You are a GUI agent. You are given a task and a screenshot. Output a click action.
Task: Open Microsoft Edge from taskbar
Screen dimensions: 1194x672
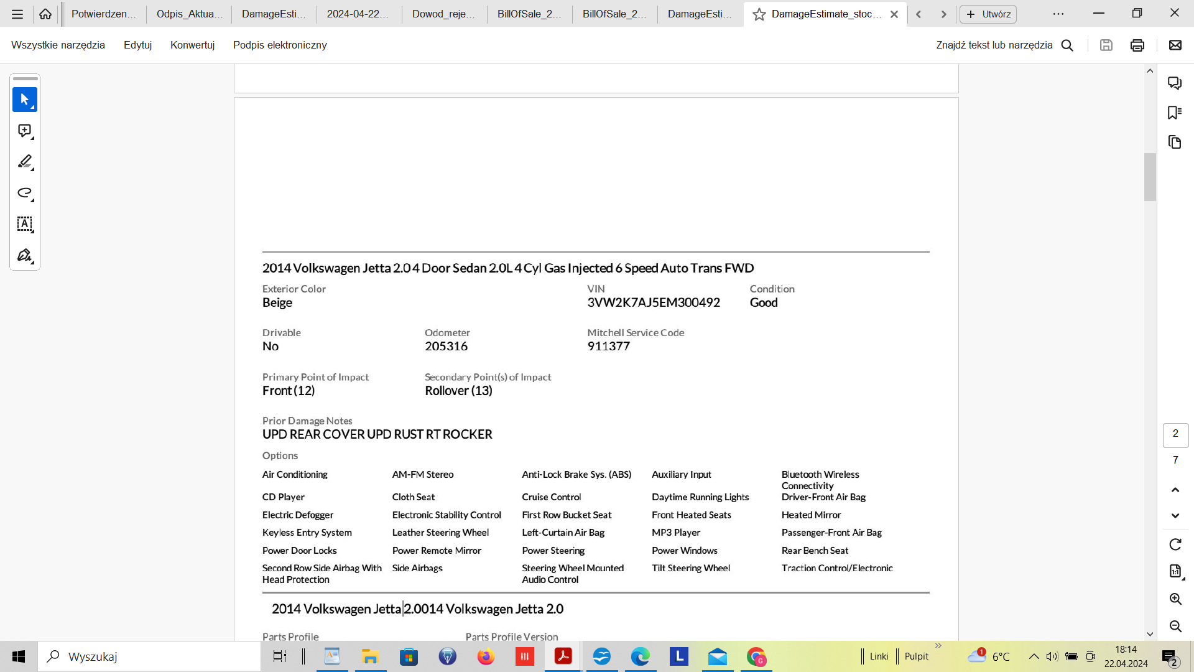tap(640, 656)
